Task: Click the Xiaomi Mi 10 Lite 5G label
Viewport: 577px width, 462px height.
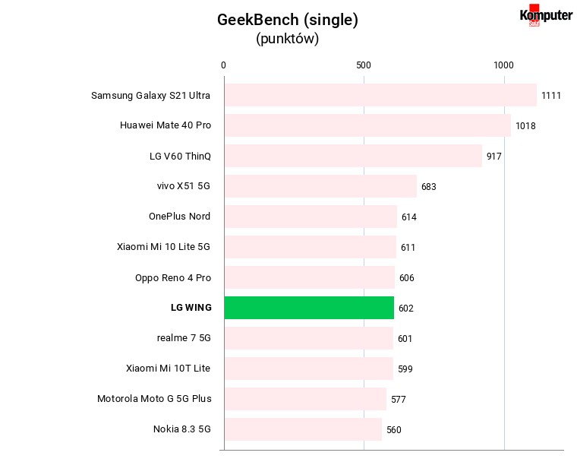Action: pos(163,247)
